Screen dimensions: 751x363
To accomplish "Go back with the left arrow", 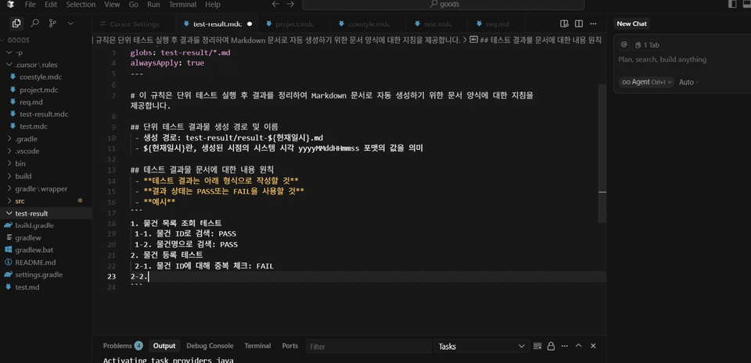I will pyautogui.click(x=275, y=5).
